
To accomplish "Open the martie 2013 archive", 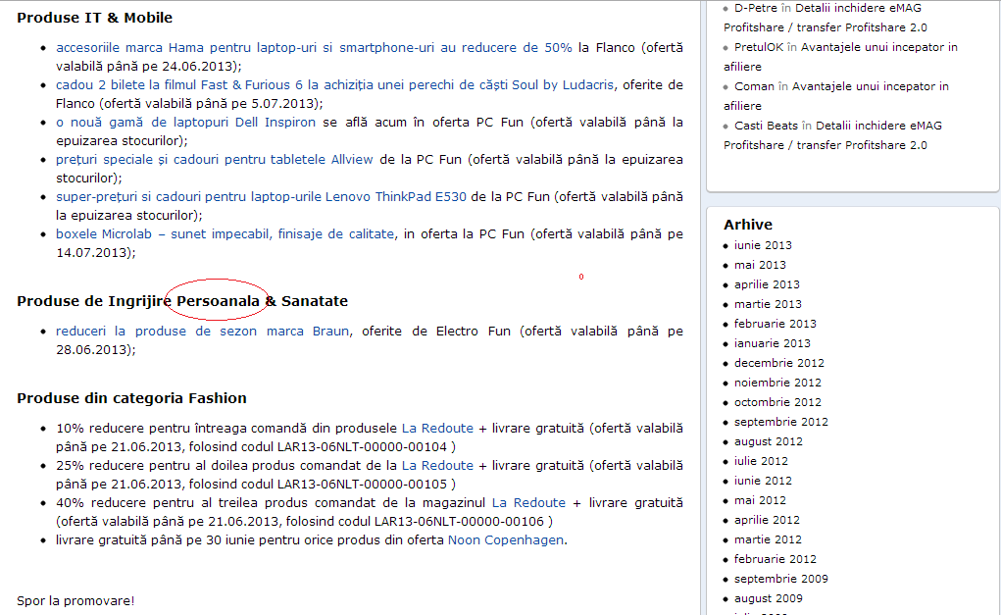I will [x=768, y=305].
